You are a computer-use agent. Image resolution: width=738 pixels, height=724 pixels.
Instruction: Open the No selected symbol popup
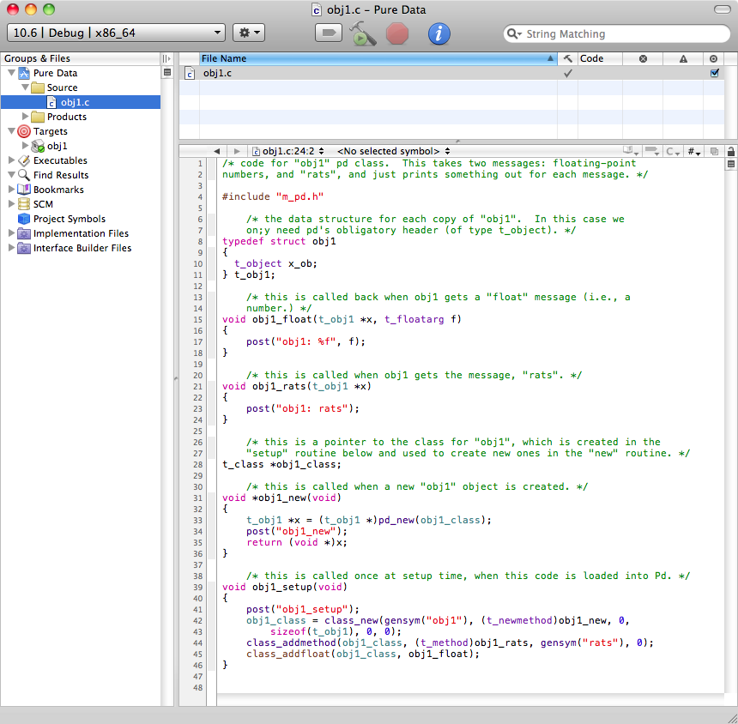(x=393, y=151)
